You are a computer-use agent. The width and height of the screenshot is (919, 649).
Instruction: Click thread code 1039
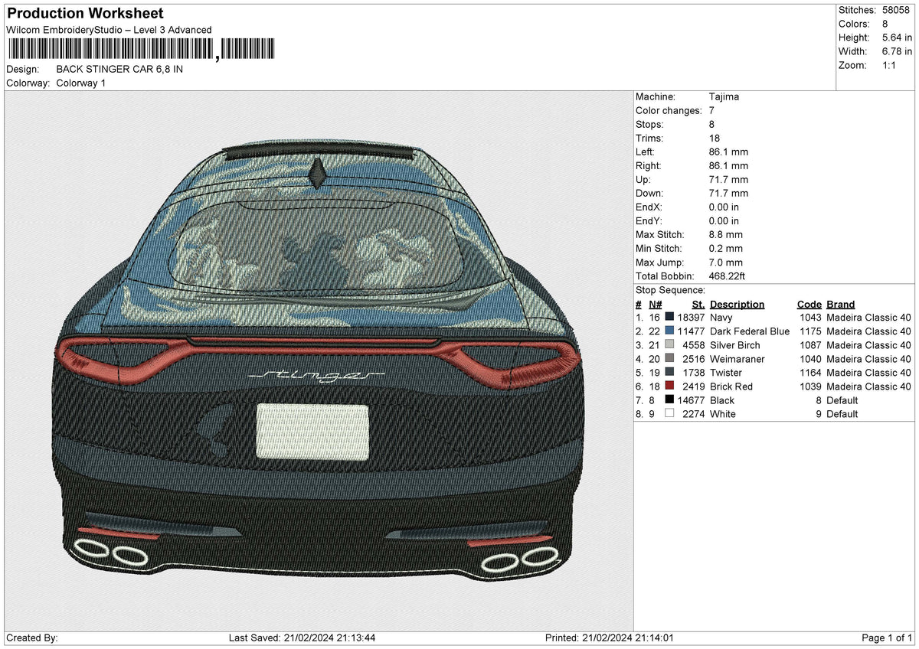point(810,386)
